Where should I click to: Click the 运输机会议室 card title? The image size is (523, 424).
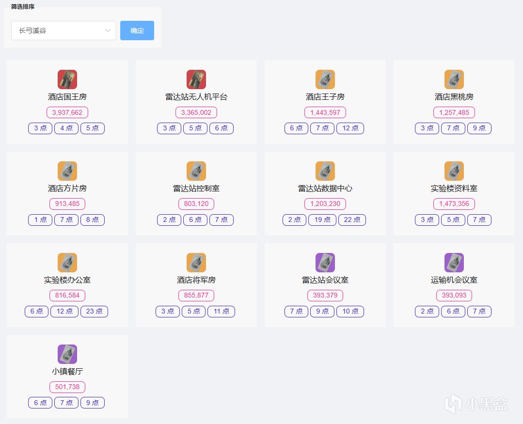click(x=454, y=280)
